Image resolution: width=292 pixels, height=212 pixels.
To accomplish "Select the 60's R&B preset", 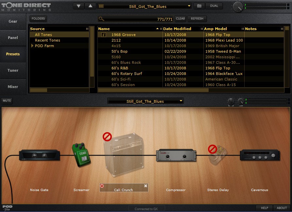I will (x=191, y=68).
